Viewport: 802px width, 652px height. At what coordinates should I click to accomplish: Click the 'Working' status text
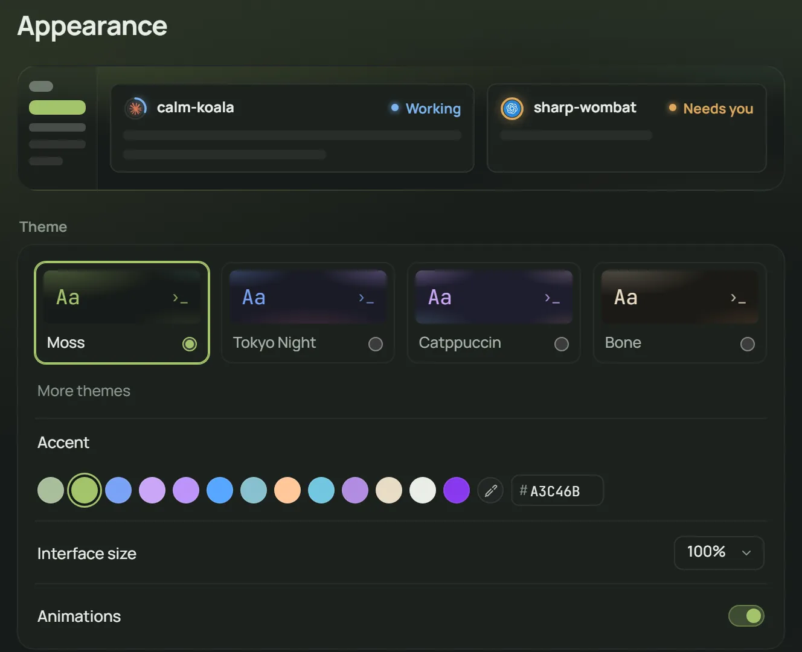pyautogui.click(x=433, y=109)
